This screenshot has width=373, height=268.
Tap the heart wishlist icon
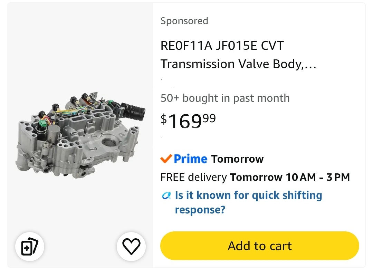point(131,246)
